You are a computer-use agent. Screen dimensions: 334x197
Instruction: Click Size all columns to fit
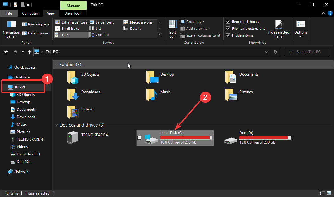200,35
